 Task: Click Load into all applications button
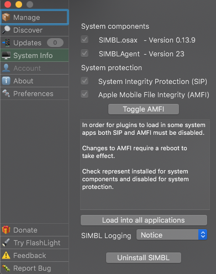click(x=144, y=220)
